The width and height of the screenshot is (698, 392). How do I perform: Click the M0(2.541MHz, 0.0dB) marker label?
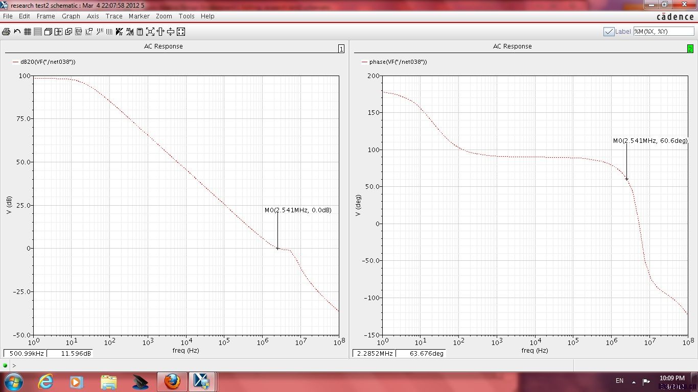(298, 210)
